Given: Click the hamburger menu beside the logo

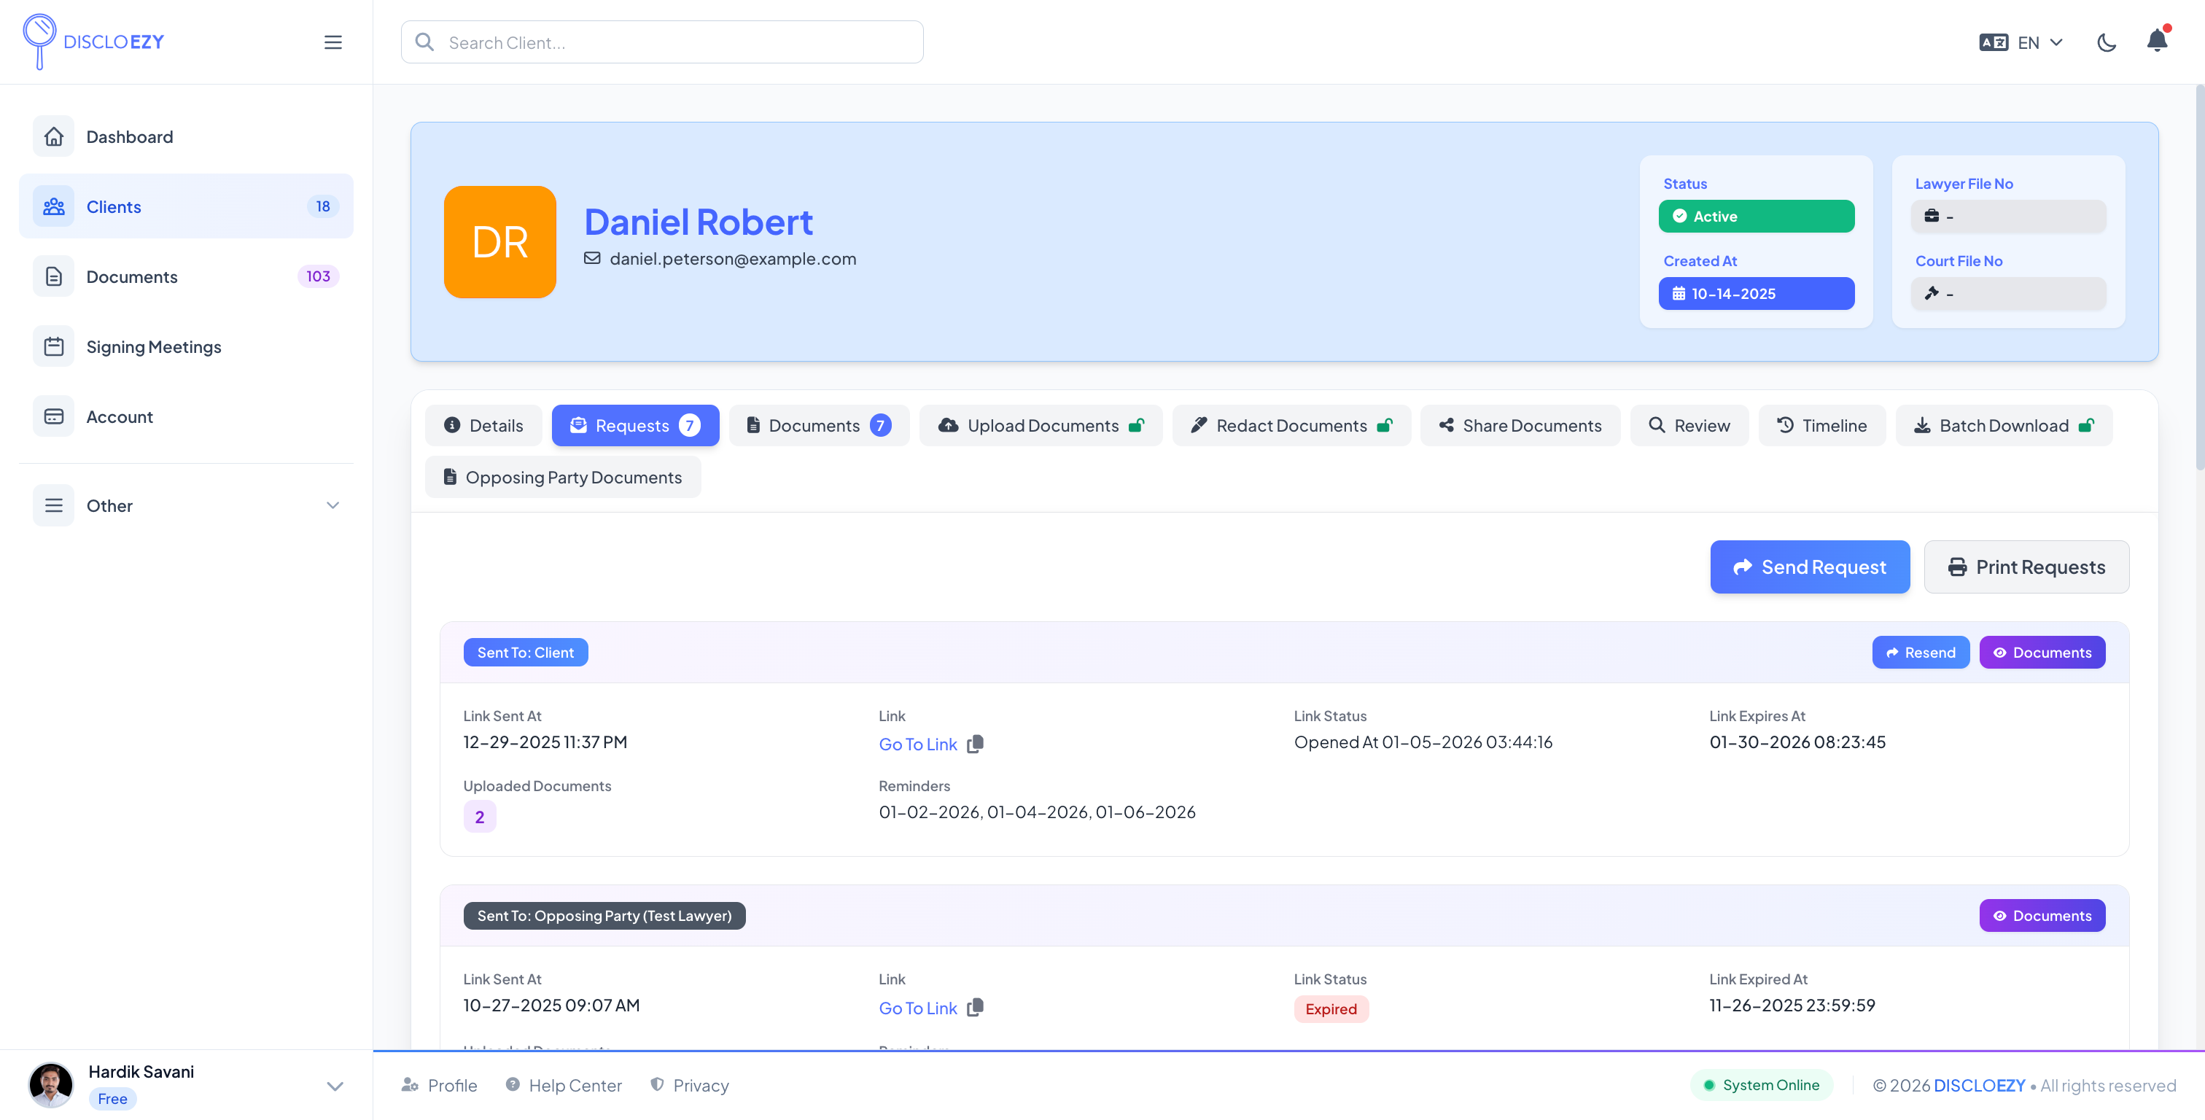Looking at the screenshot, I should tap(333, 42).
